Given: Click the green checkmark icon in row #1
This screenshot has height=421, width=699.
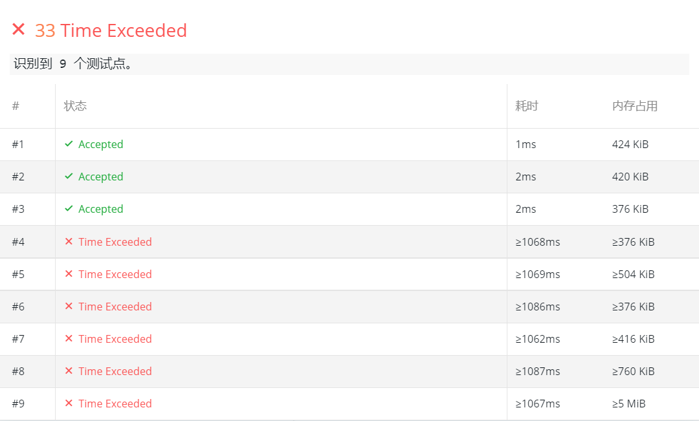Looking at the screenshot, I should coord(69,144).
